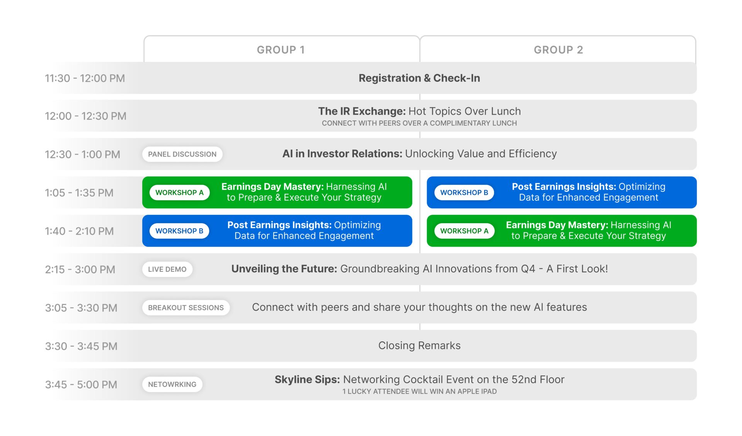The width and height of the screenshot is (742, 436).
Task: Select the 1:40 - 2:10 PM time slot
Action: [x=79, y=231]
